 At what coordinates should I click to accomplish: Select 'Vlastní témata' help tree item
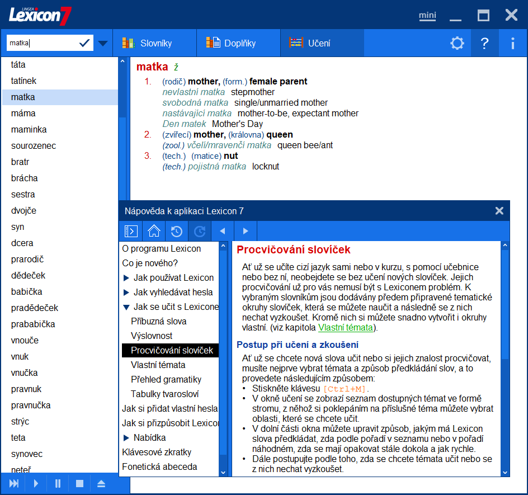[x=158, y=365]
